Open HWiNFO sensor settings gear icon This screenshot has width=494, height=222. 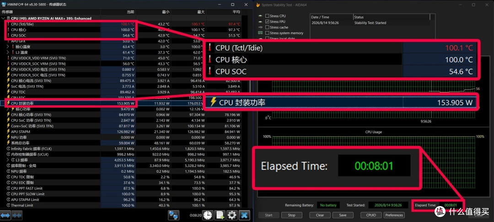tap(232, 215)
